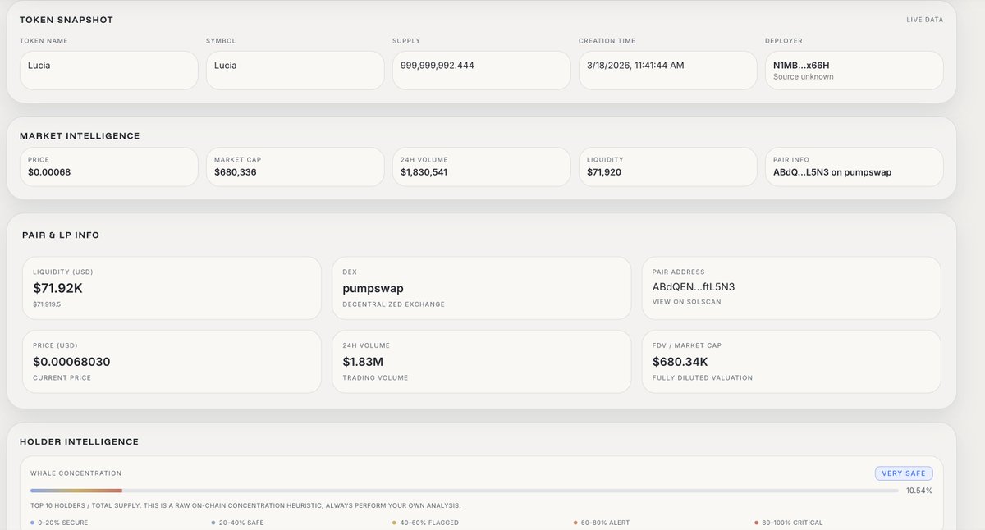
Task: Open pair info ABdQ...L5N3 on pumpswap
Action: click(x=832, y=172)
